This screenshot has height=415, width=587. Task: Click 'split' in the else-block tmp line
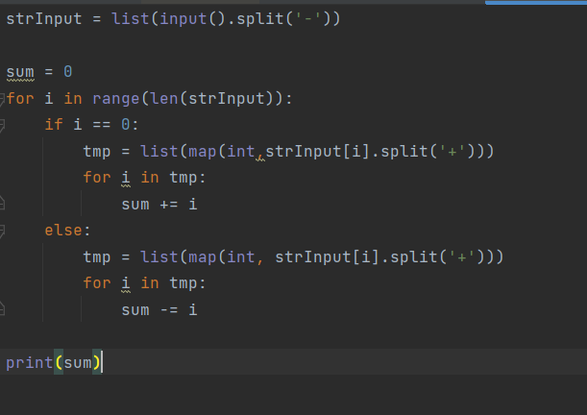click(414, 257)
